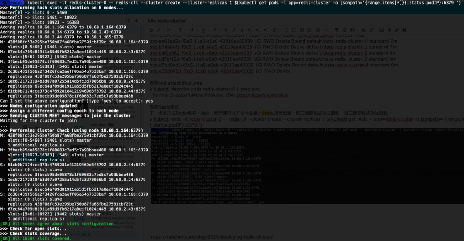
Task: Click '>>> Performing Cluster Check' terminal line
Action: click(71, 130)
